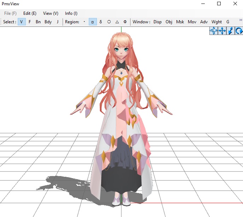Select the circle region mode icon

point(109,22)
